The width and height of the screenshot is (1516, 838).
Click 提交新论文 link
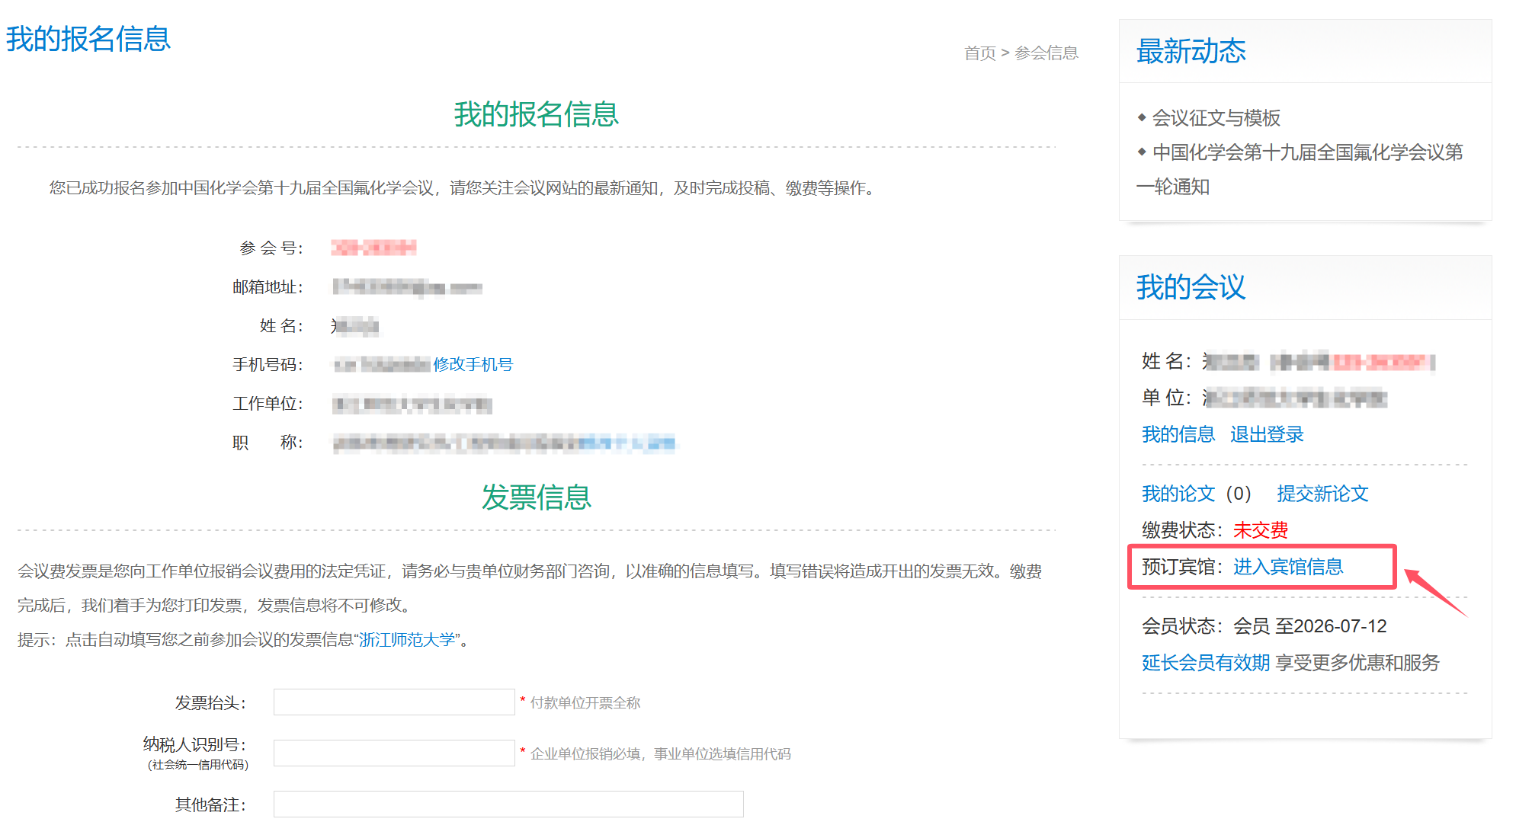pos(1322,494)
